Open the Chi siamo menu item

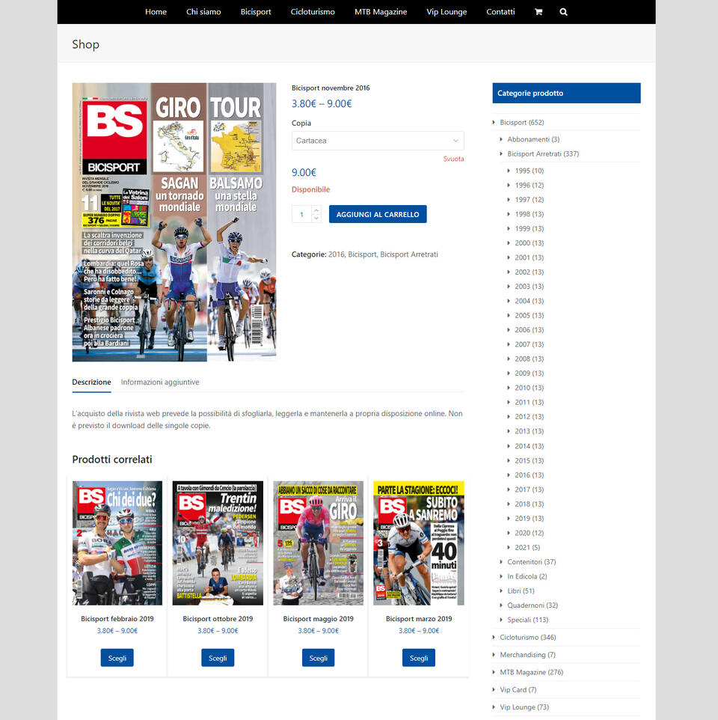[x=203, y=12]
